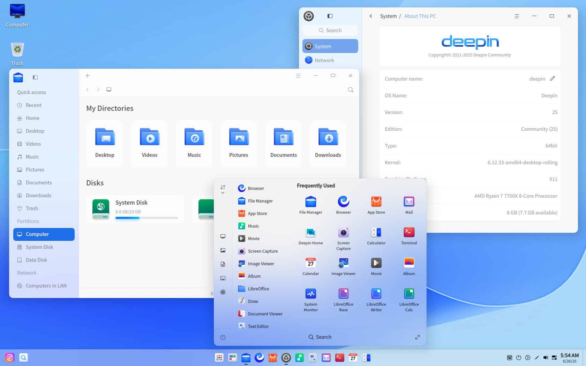Click the sort order arrows in the launcher

pos(223,188)
